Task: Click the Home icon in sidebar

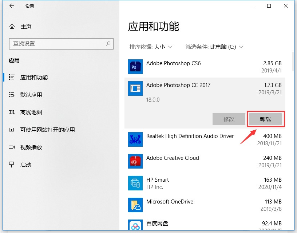Action: (12, 27)
